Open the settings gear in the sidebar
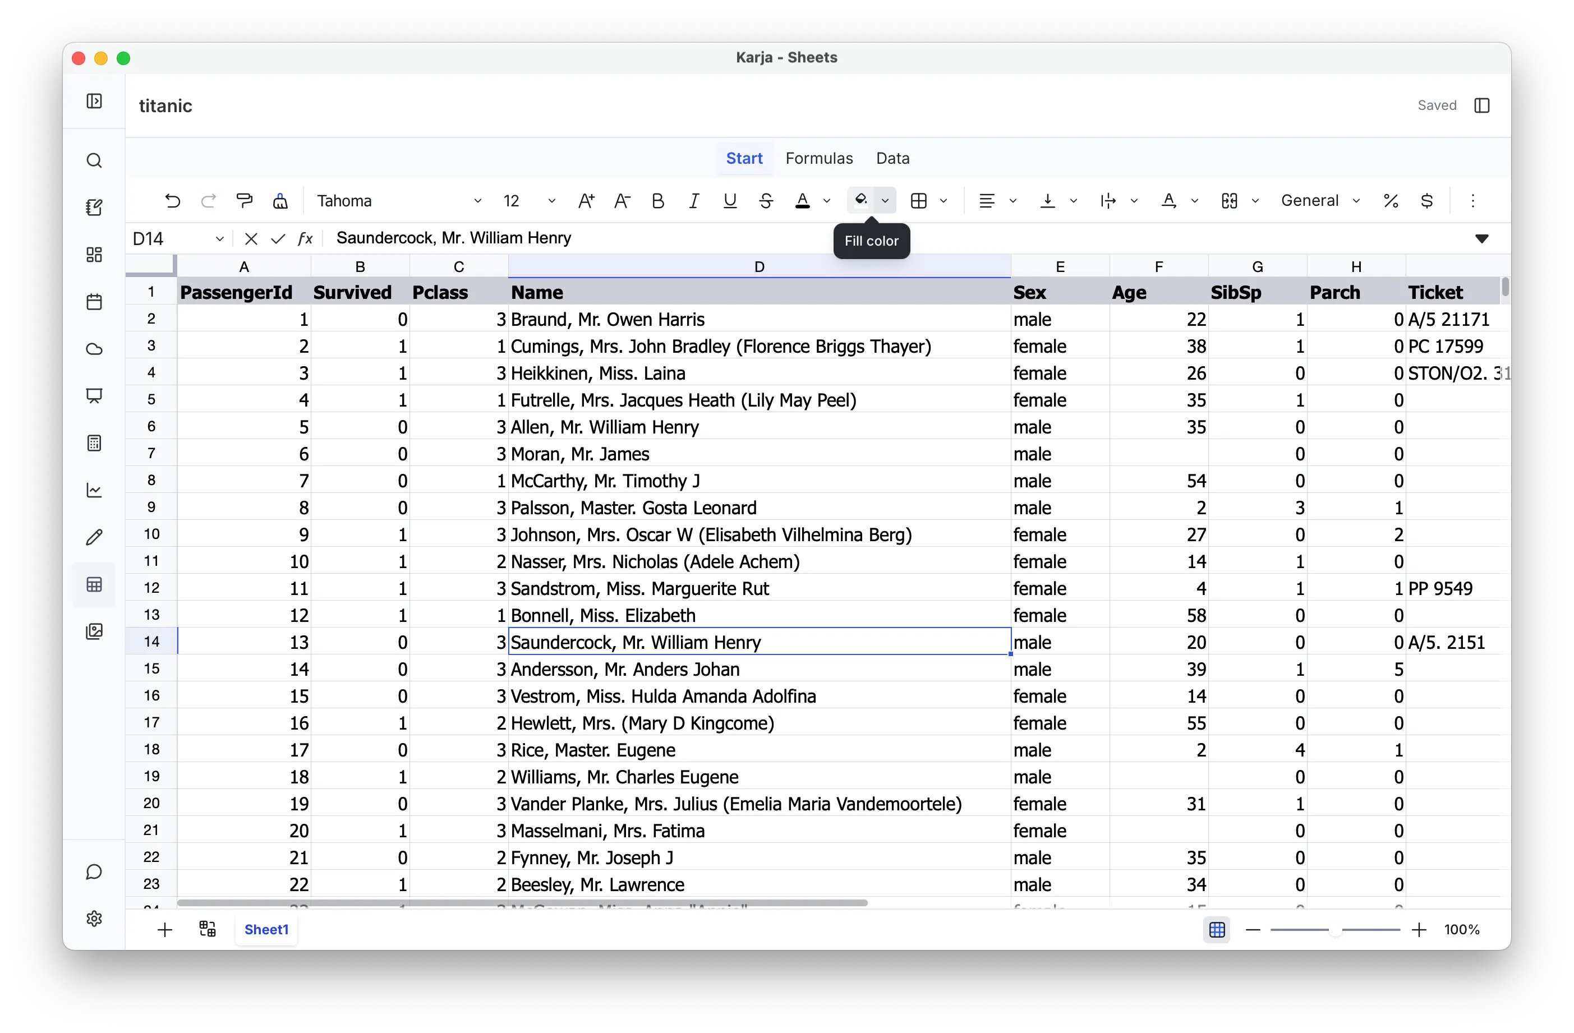 point(95,919)
